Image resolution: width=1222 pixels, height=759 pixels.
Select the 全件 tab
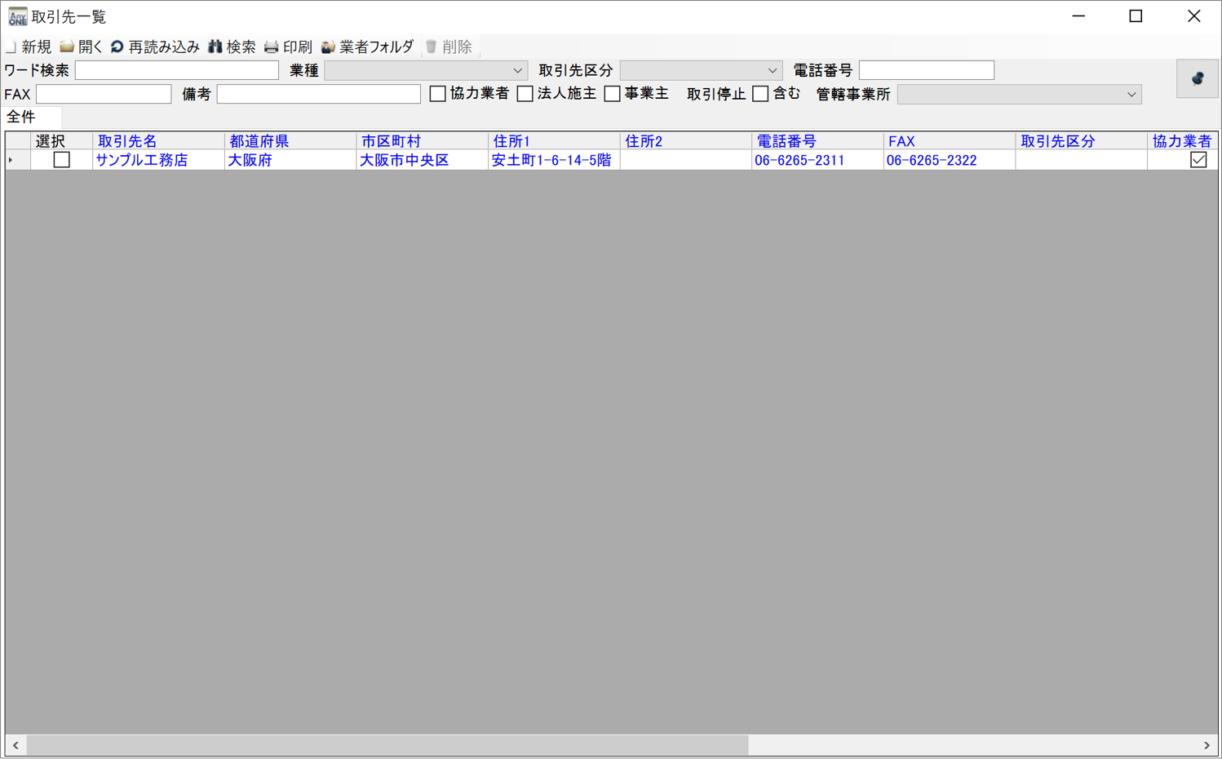22,118
